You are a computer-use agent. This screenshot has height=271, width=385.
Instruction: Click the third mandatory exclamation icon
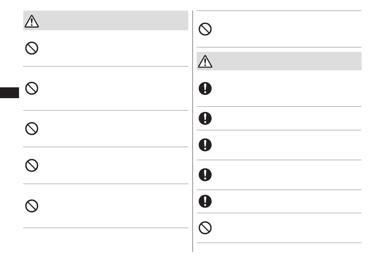click(x=205, y=145)
